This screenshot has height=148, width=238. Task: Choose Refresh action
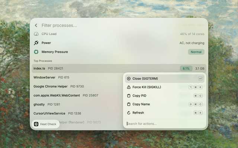pos(164,113)
